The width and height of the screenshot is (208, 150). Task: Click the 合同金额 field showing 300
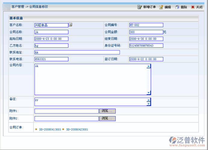coord(146,32)
